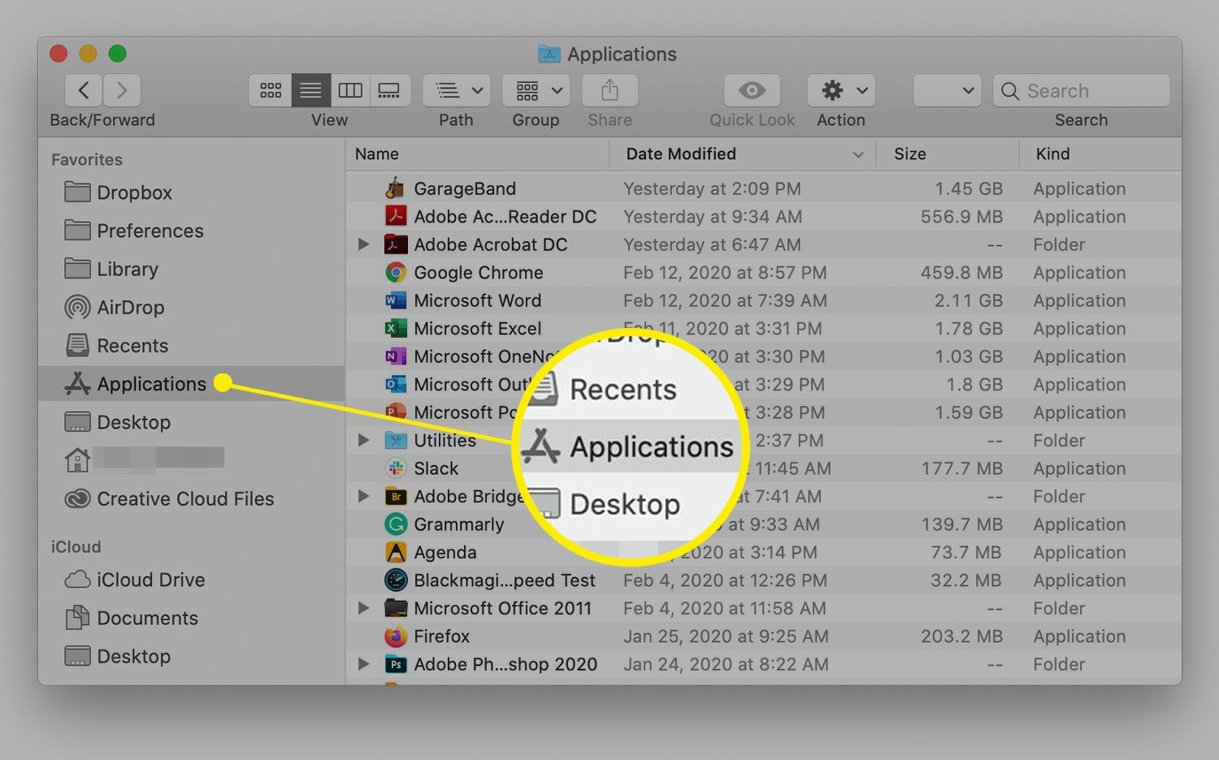Expand the Utilities folder
1219x760 pixels.
coord(363,440)
